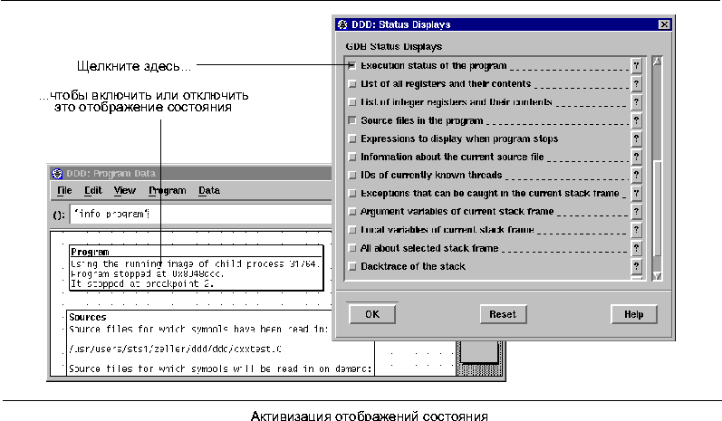Check Information about the current source file

(x=352, y=157)
